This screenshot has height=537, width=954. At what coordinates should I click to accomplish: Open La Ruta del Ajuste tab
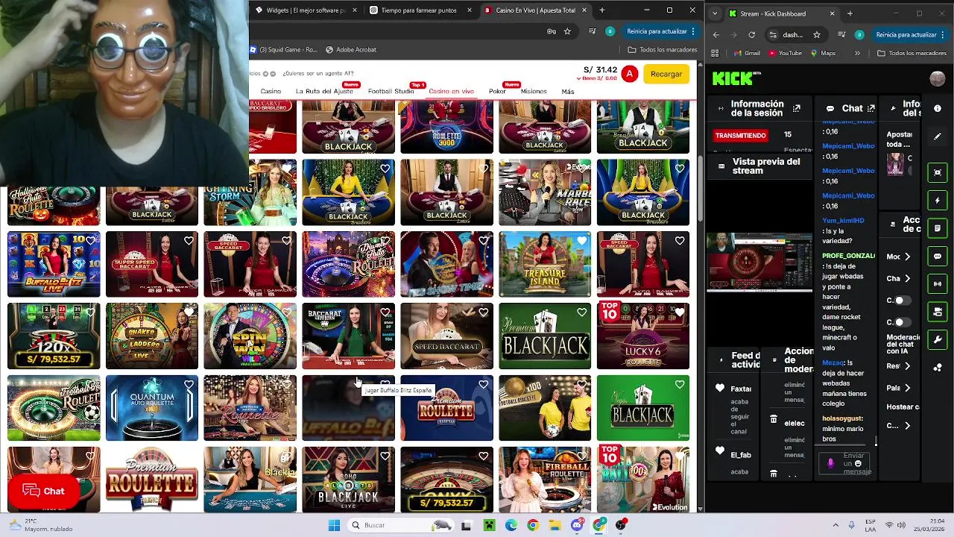pyautogui.click(x=324, y=92)
